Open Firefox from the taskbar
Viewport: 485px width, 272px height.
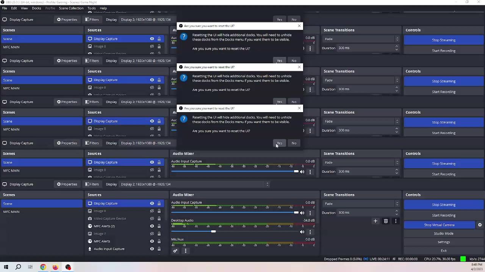tap(55, 267)
